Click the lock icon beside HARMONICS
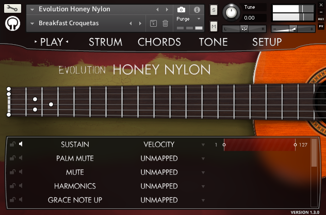326x215 pixels. coord(12,186)
